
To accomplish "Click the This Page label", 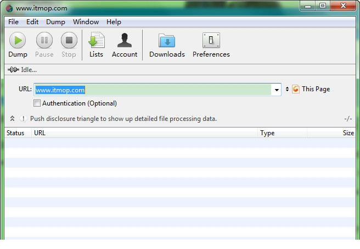I will [x=316, y=89].
